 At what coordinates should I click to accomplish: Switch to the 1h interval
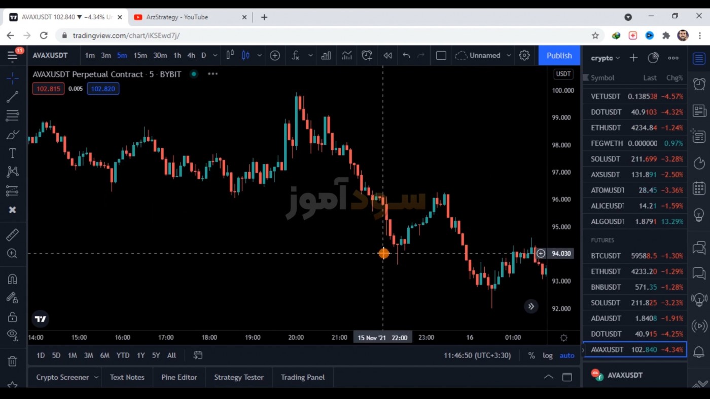click(177, 55)
